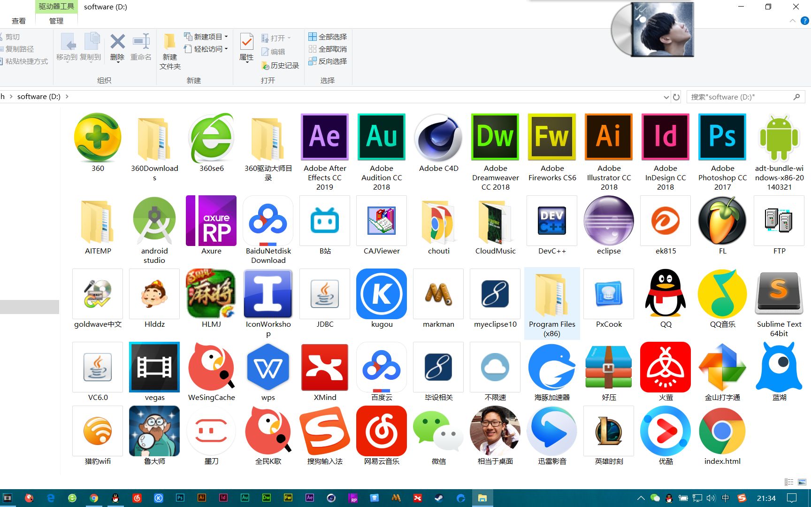
Task: Click the search software (D:) field
Action: coord(745,97)
